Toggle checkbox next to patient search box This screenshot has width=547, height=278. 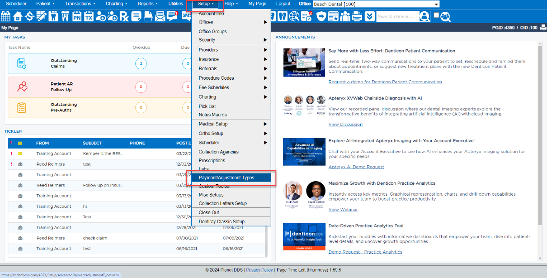pos(436,15)
